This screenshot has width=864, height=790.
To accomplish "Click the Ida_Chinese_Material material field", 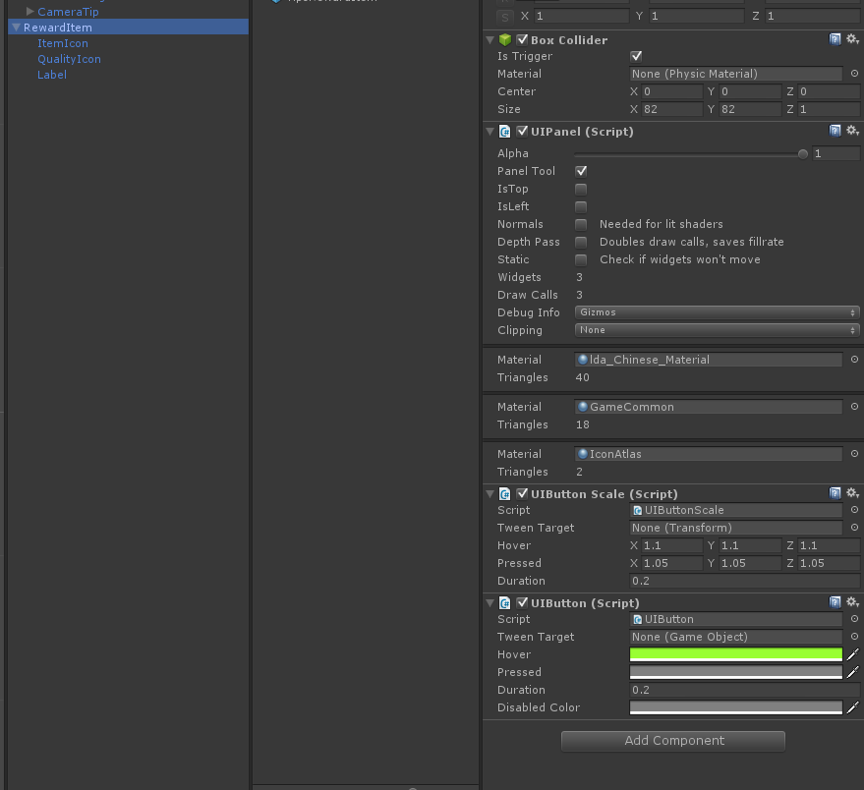I will [709, 360].
